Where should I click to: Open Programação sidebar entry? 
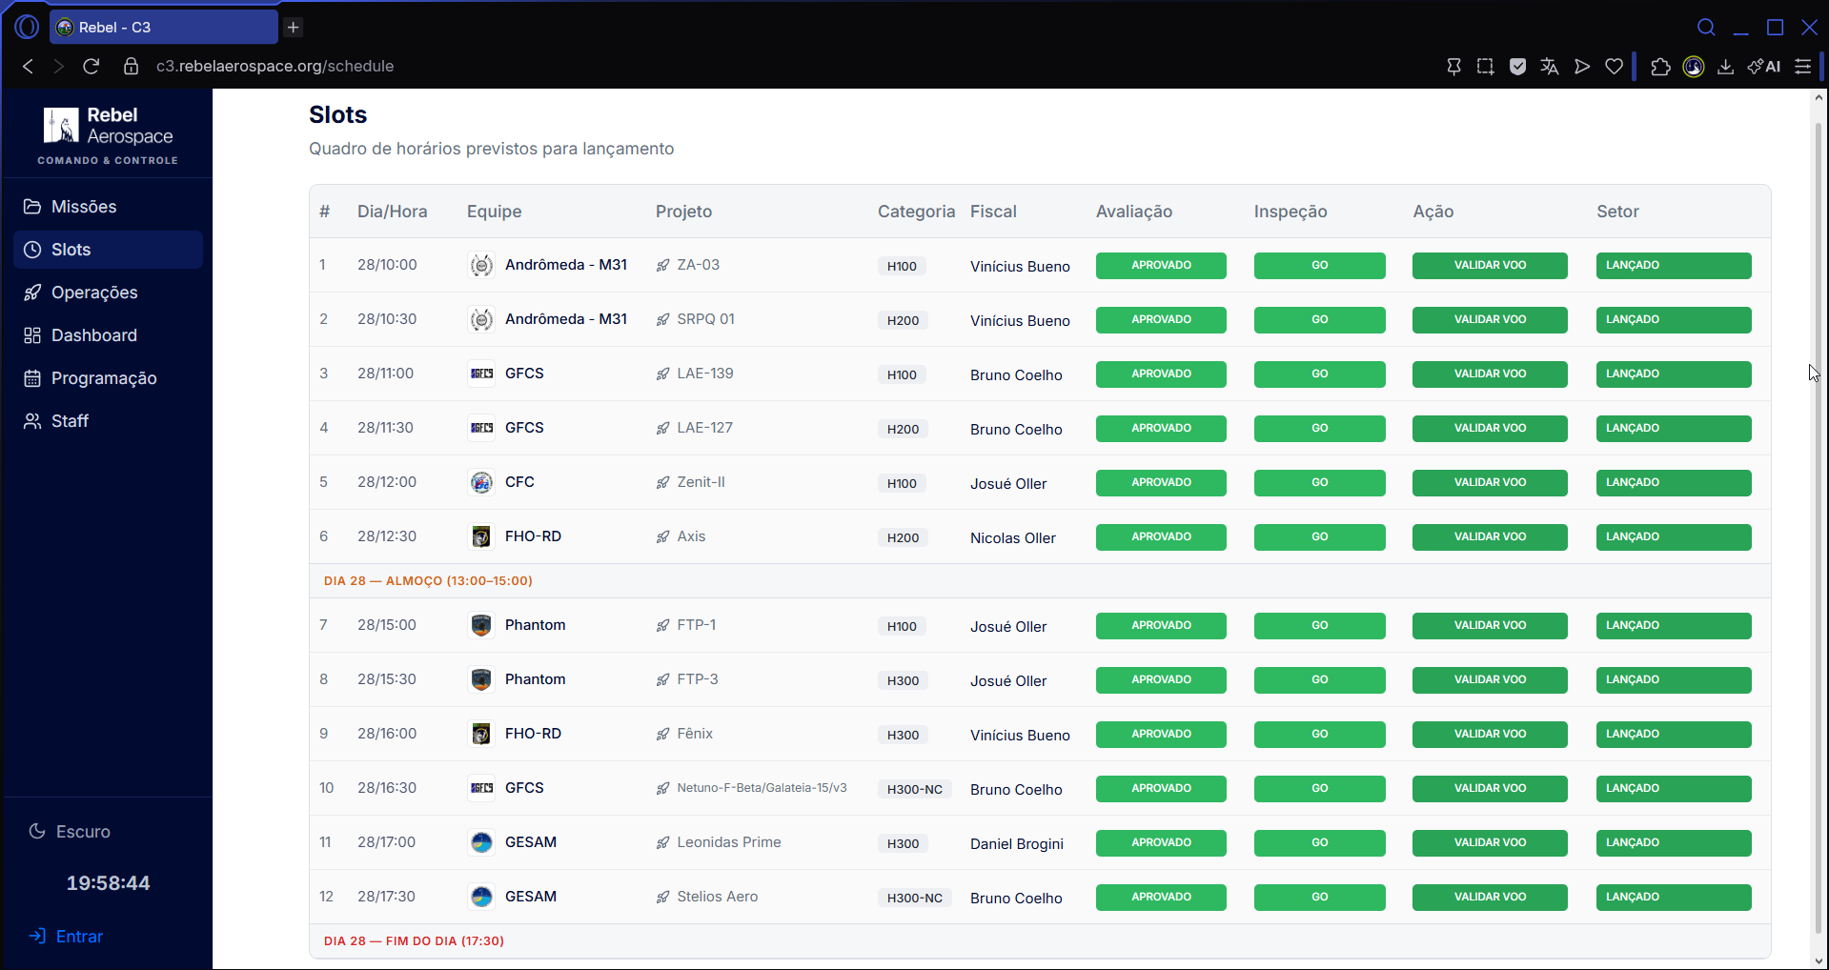tap(108, 378)
